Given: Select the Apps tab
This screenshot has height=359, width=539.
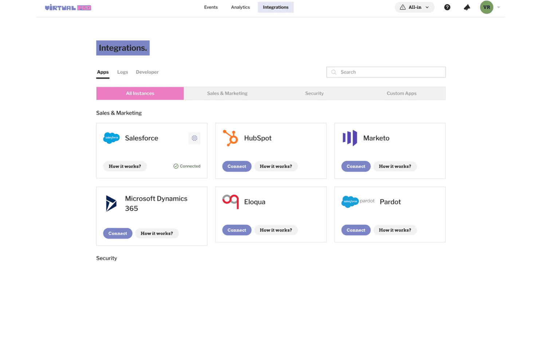Looking at the screenshot, I should tap(103, 72).
